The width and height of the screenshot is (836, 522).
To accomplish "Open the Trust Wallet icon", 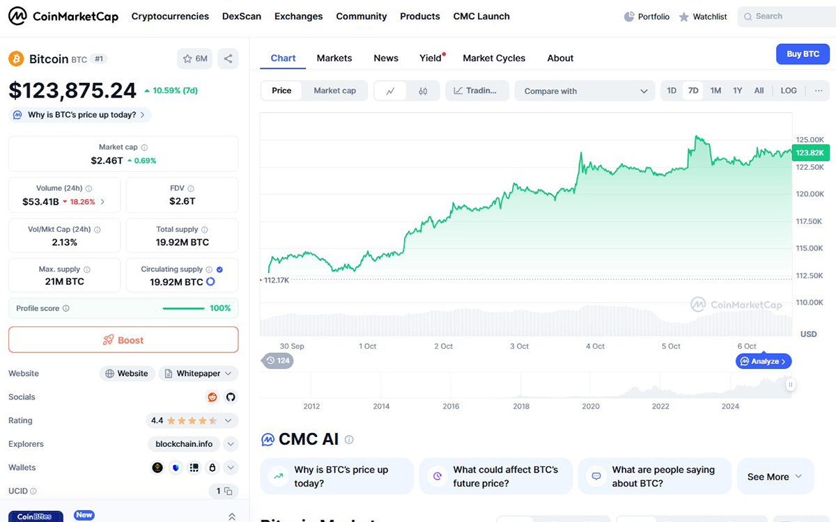I will pyautogui.click(x=176, y=467).
